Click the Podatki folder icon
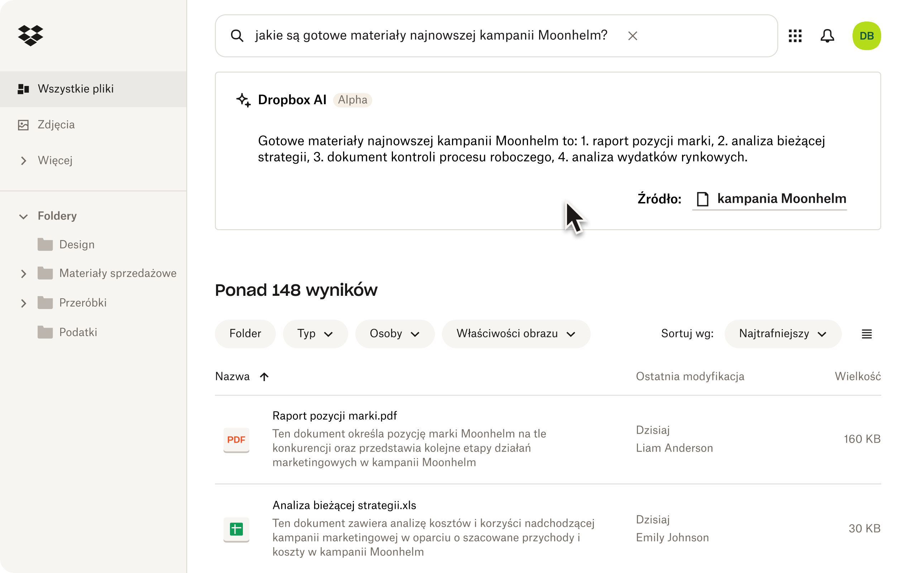Image resolution: width=917 pixels, height=573 pixels. [x=45, y=332]
